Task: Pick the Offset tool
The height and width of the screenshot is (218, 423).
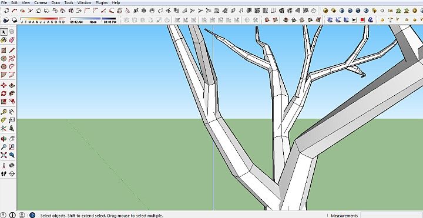Action: pyautogui.click(x=12, y=102)
